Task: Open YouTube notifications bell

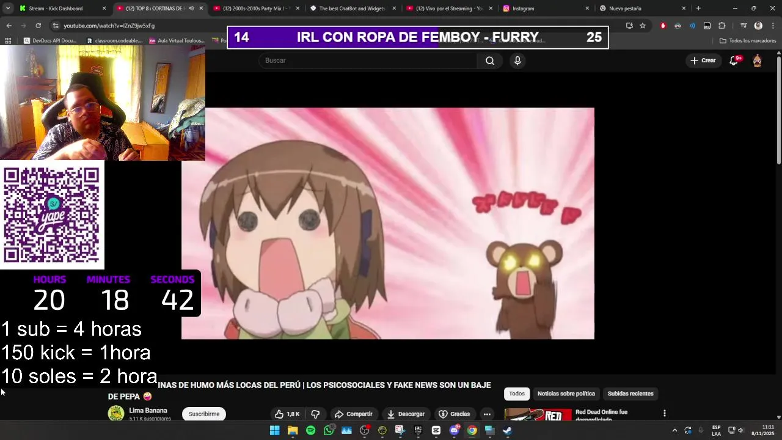Action: tap(734, 61)
